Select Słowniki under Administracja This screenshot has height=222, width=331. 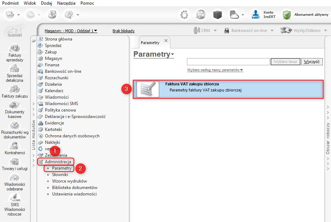[60, 175]
